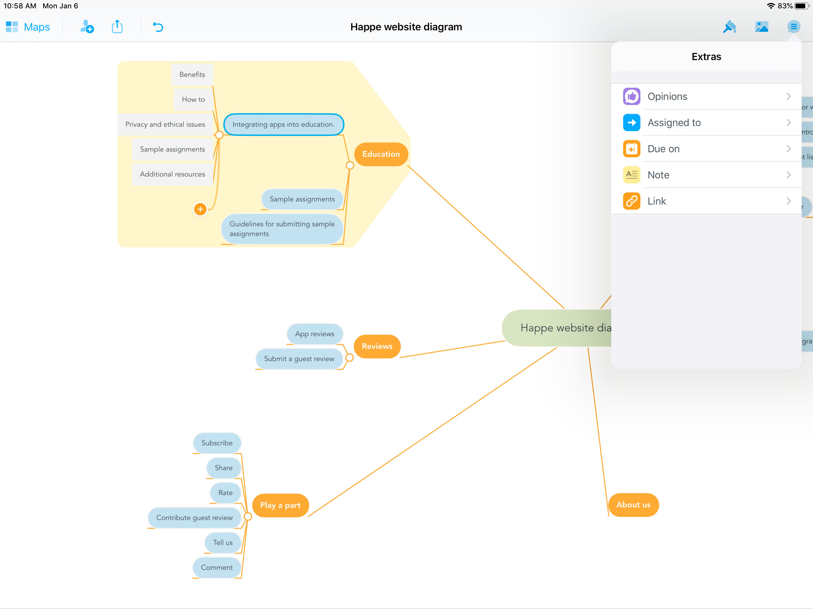Tap the add collaborator icon
This screenshot has height=609, width=813.
coord(87,27)
